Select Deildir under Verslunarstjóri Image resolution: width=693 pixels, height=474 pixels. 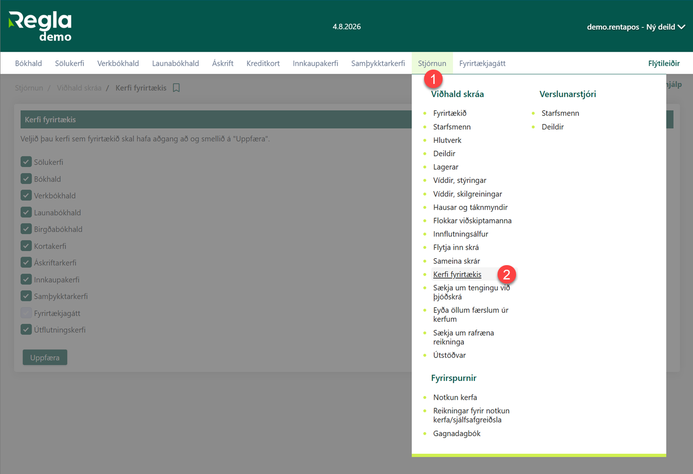pos(553,126)
